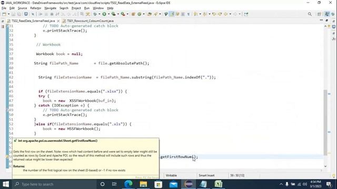The height and width of the screenshot is (189, 337).
Task: Open the Next Annotation dropdown arrow
Action: 200,14
